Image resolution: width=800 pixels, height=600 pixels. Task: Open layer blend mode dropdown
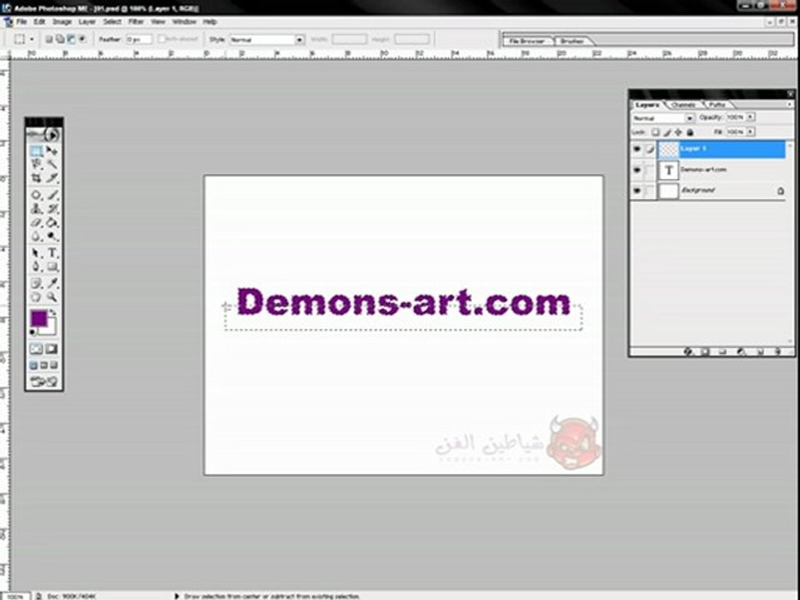(689, 117)
